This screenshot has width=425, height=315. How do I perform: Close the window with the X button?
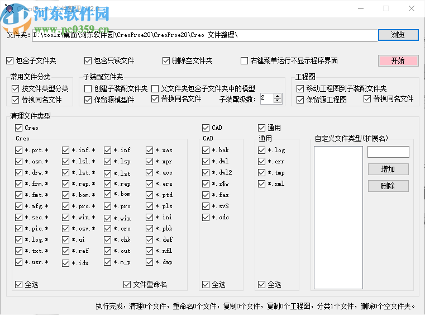click(x=412, y=8)
